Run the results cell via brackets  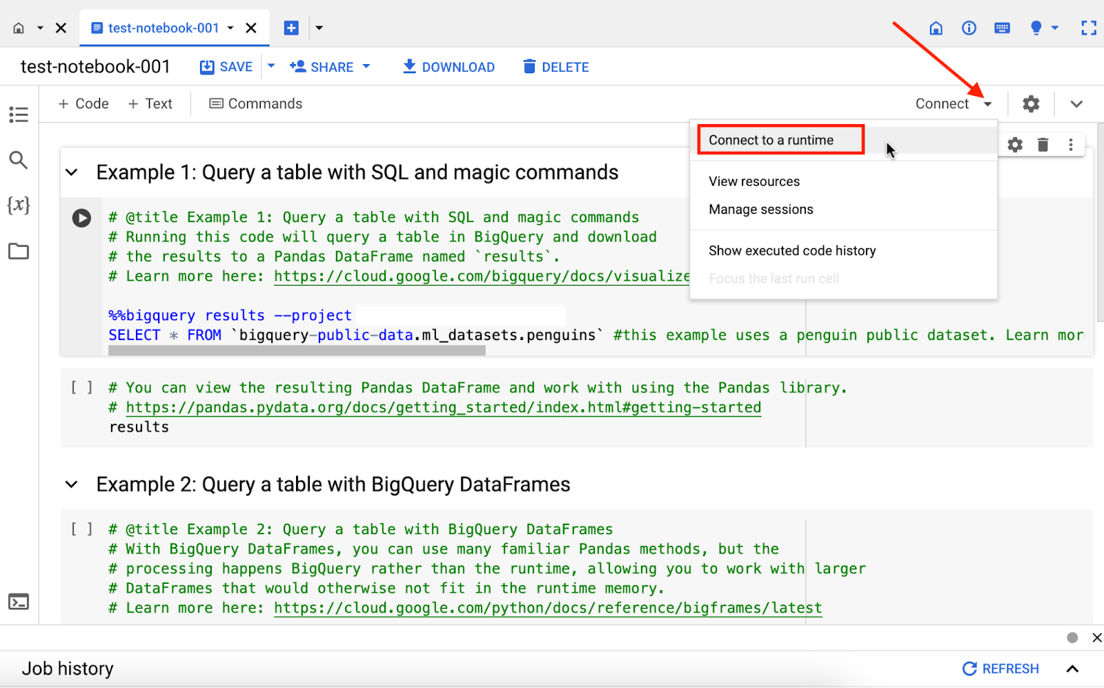81,388
